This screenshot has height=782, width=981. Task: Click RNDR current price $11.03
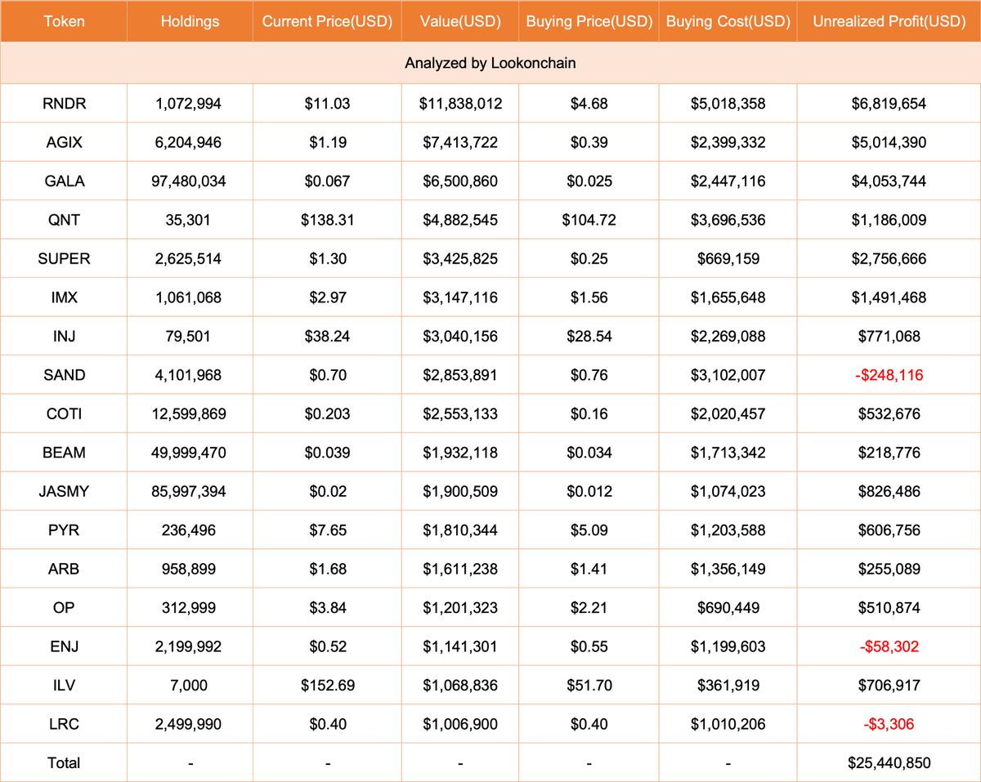(328, 104)
